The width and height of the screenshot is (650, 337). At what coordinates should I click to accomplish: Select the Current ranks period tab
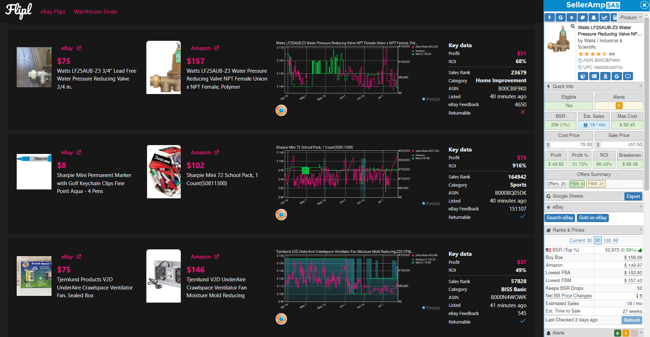(577, 240)
